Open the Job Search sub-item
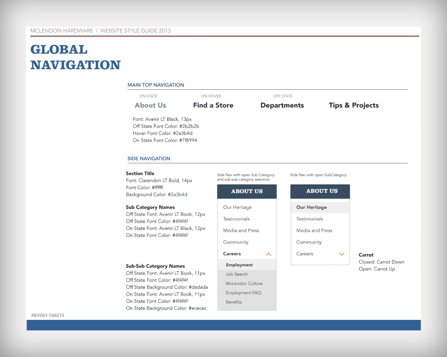The height and width of the screenshot is (357, 447). click(237, 274)
